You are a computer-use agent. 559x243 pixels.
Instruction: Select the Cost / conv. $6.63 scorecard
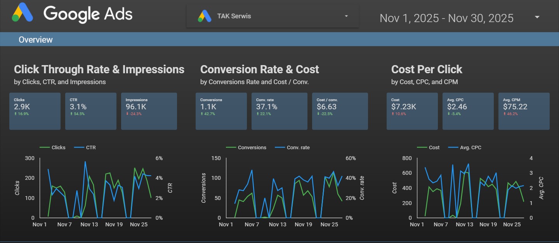(340, 111)
